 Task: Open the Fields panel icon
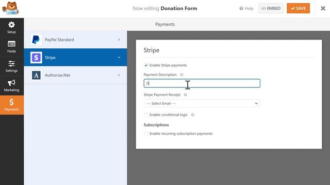tap(11, 44)
